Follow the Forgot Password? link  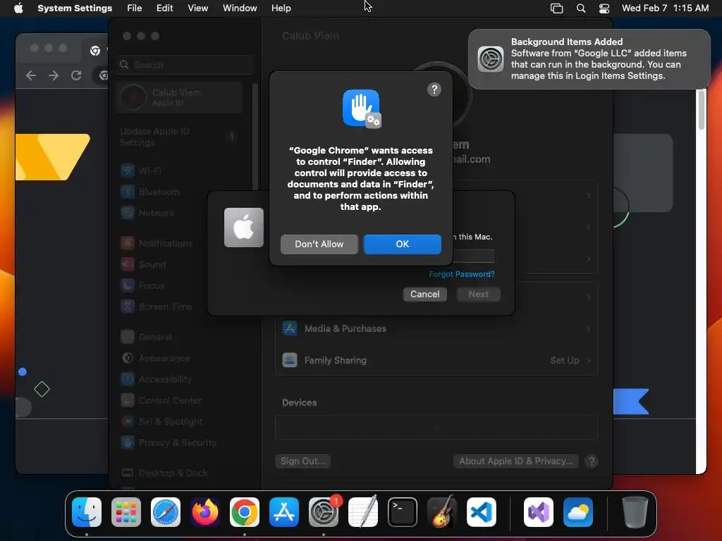pyautogui.click(x=461, y=274)
